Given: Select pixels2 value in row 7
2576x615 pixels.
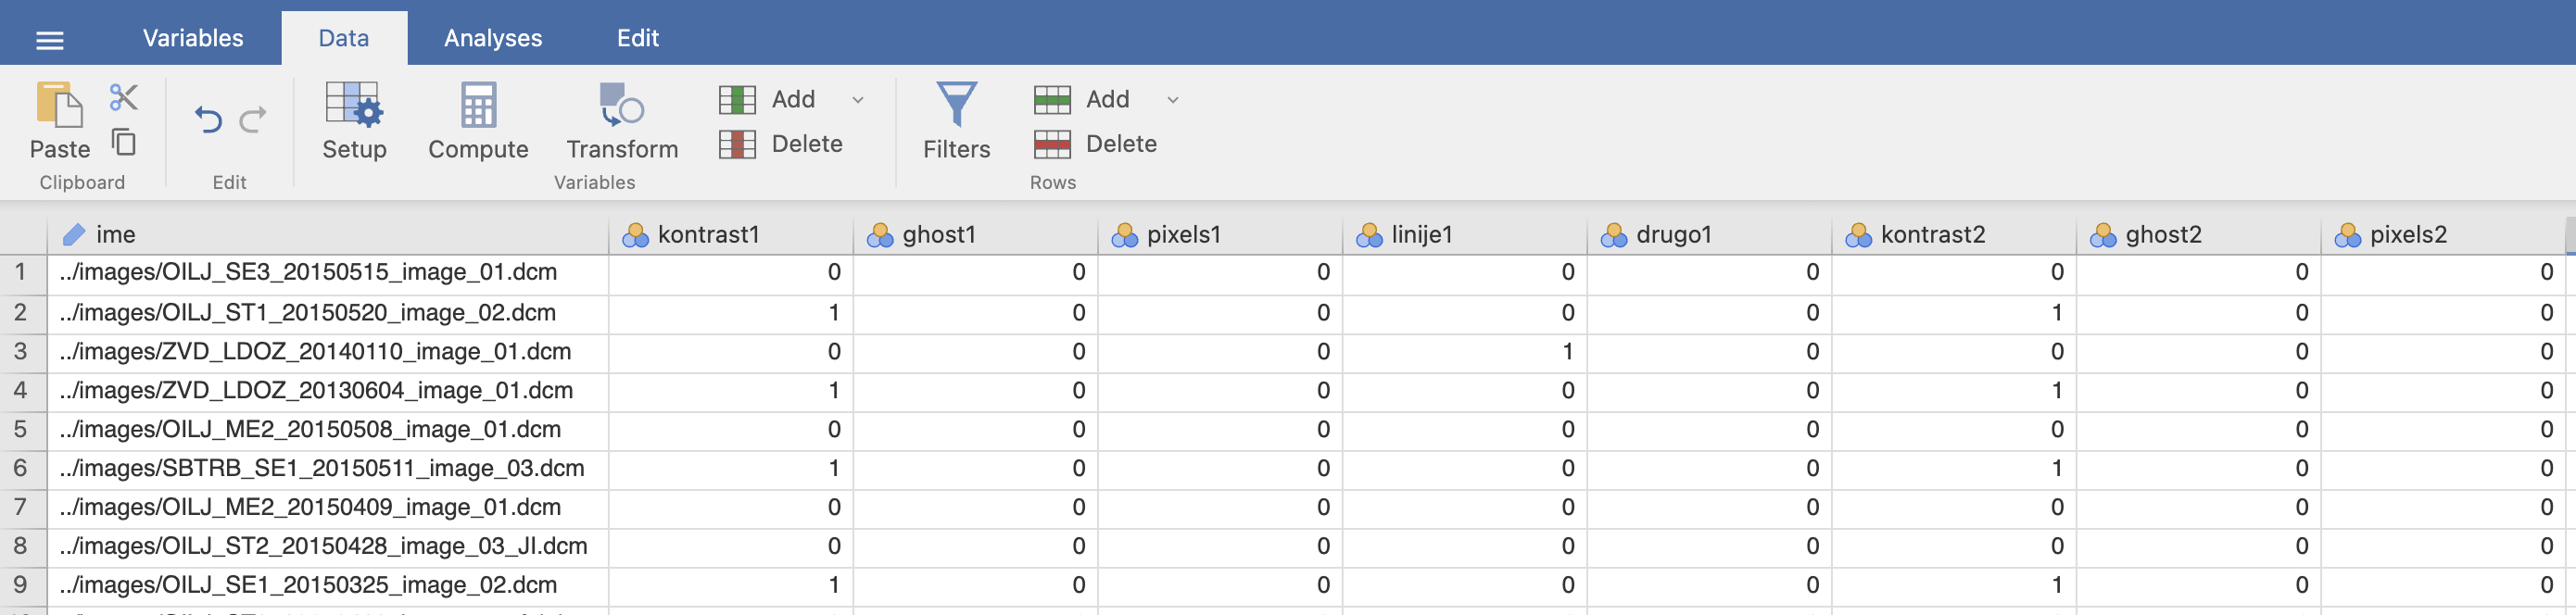Looking at the screenshot, I should pyautogui.click(x=2443, y=508).
